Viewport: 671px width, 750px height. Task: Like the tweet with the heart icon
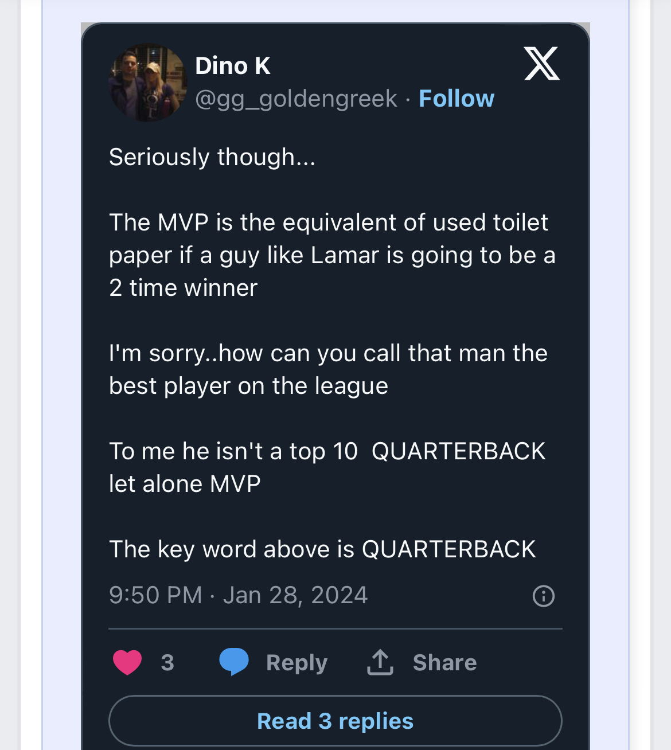coord(127,662)
